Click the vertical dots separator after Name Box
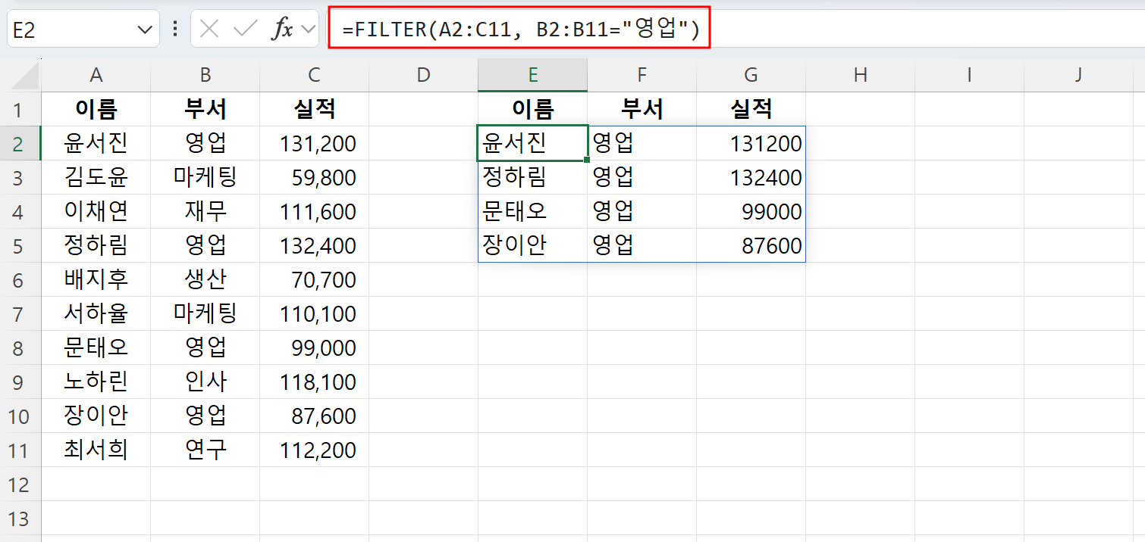Viewport: 1145px width, 542px height. point(175,28)
